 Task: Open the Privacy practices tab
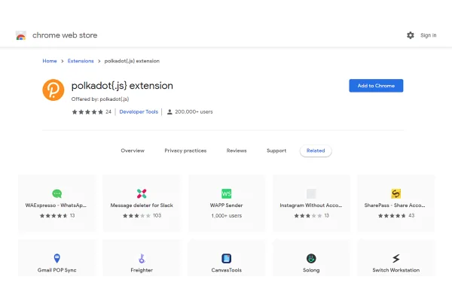tap(185, 150)
